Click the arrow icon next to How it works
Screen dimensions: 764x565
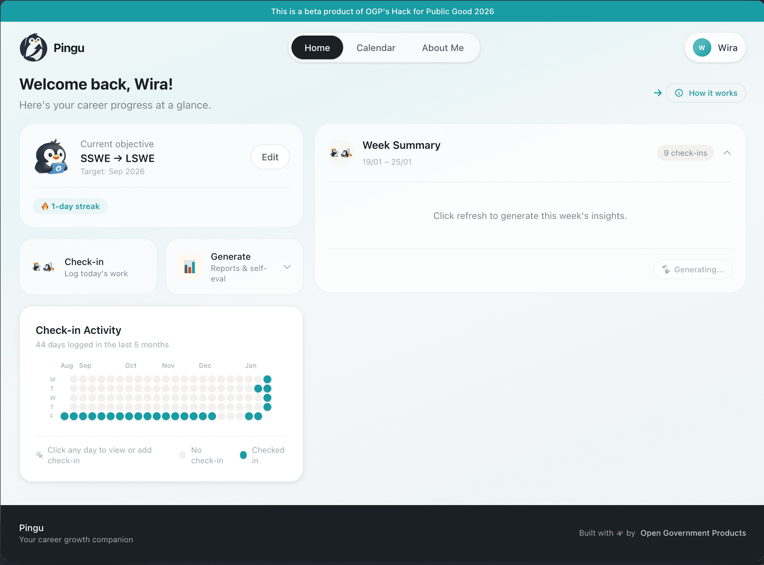click(x=658, y=93)
